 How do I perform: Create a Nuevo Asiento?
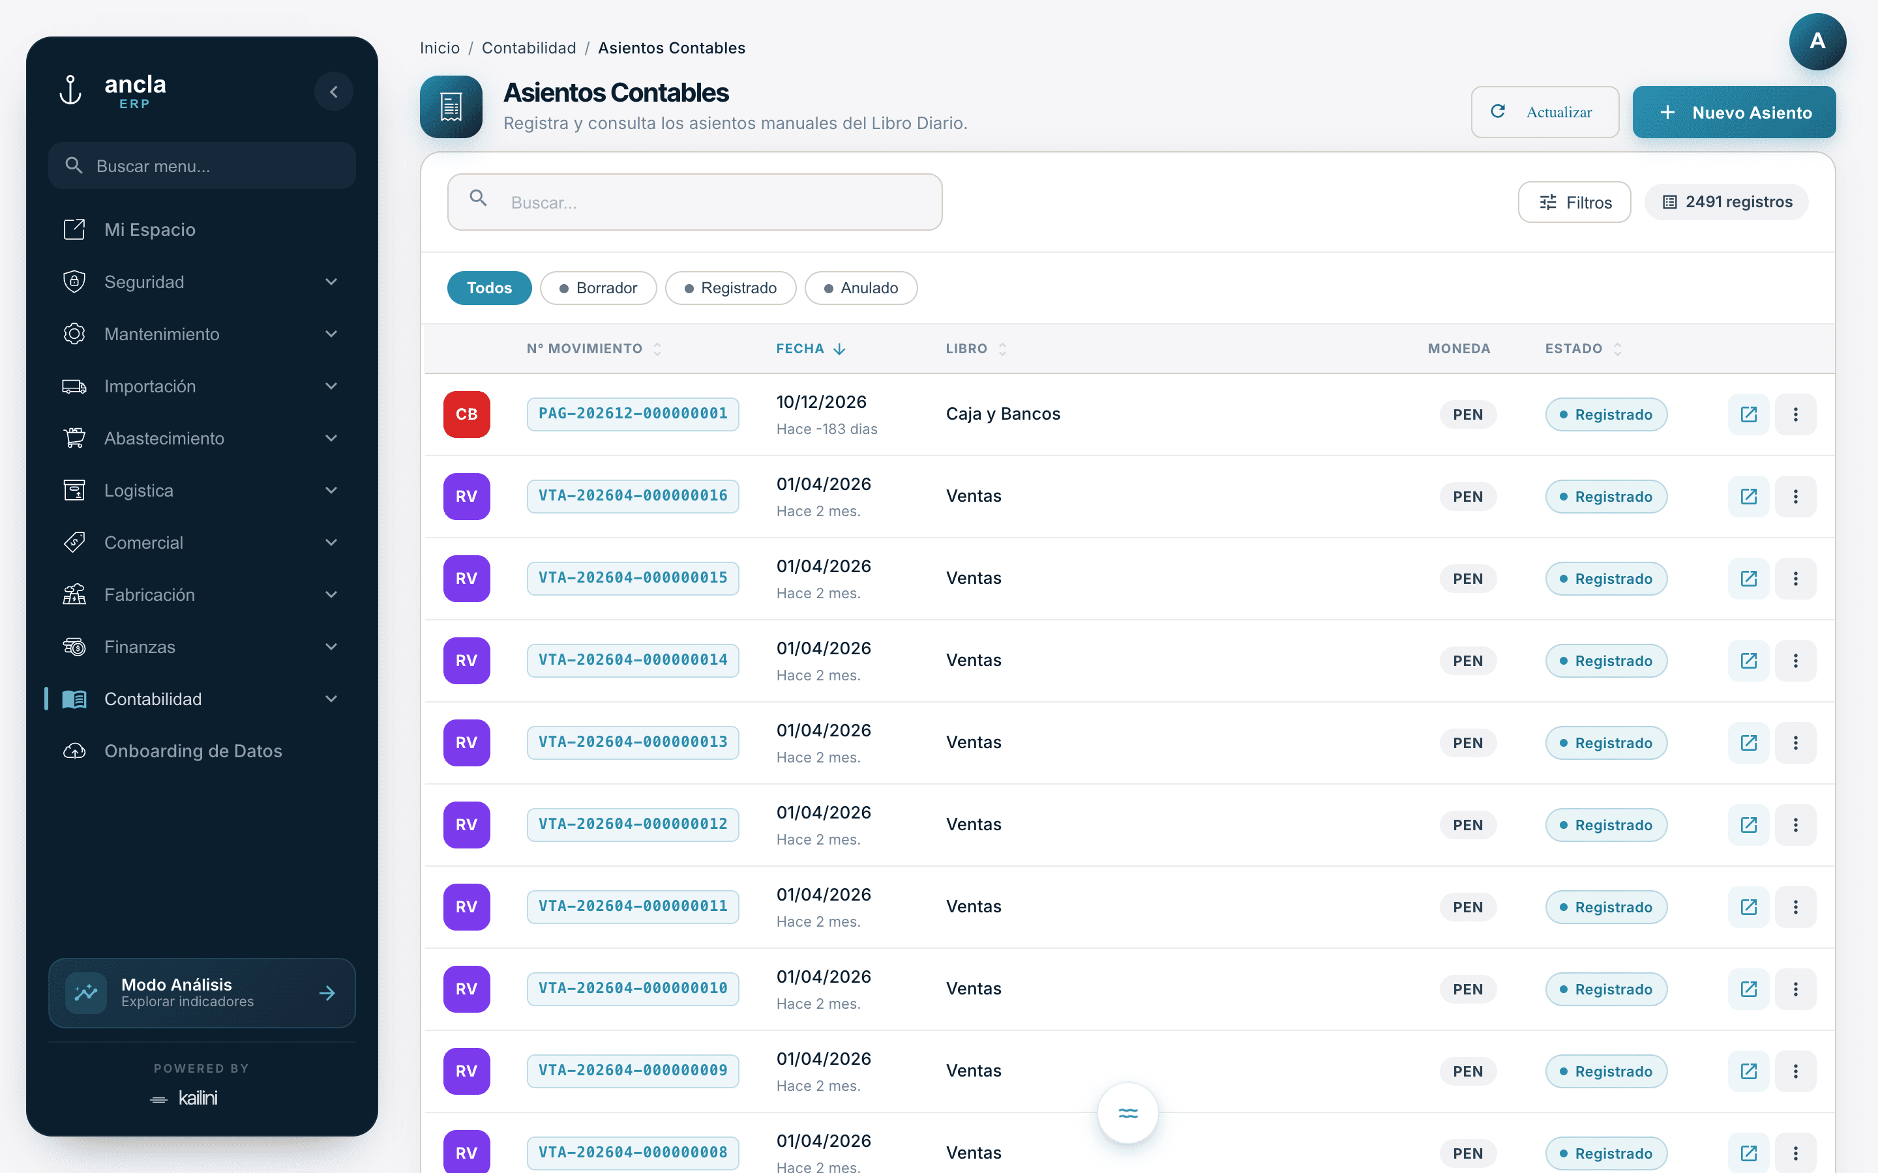(1734, 111)
